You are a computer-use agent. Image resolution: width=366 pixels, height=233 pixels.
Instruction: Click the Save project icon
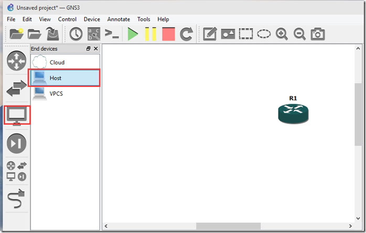[52, 34]
